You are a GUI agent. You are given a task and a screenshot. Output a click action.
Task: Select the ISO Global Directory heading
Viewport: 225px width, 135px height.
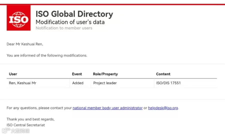74,14
